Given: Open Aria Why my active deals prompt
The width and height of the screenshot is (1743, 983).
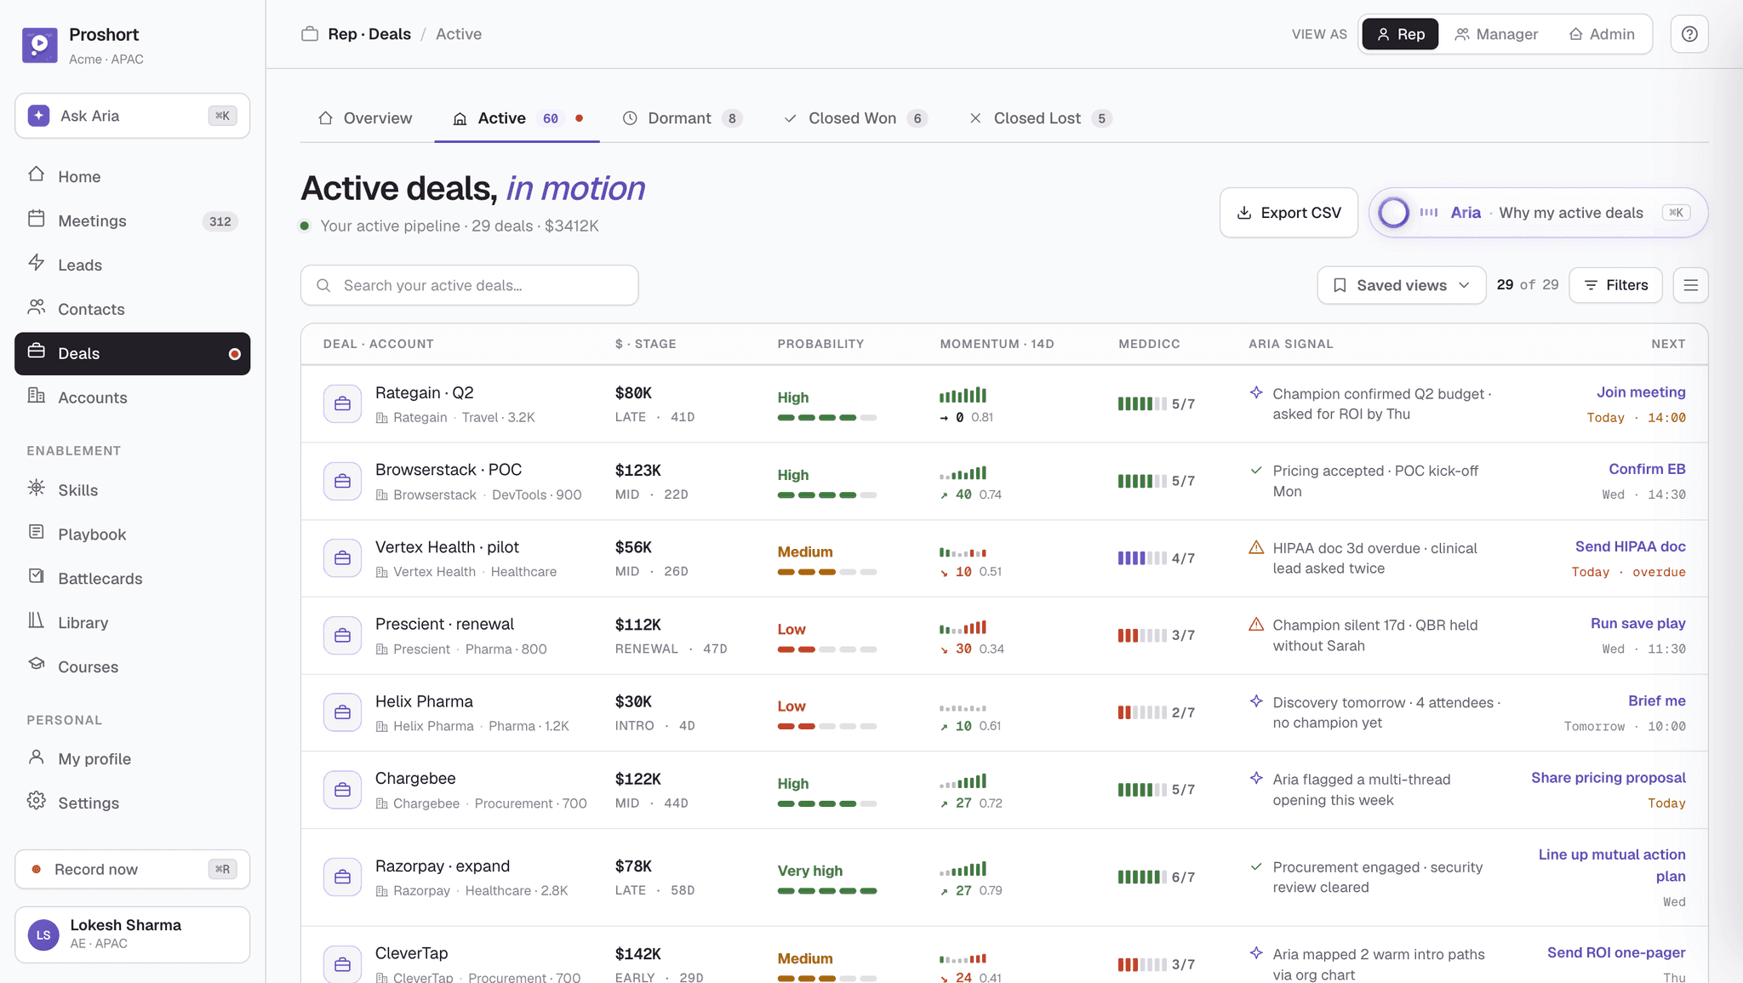Looking at the screenshot, I should [x=1538, y=213].
